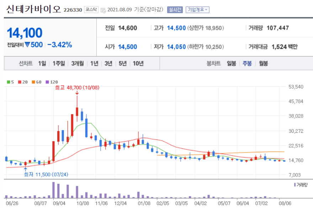Click the current price 14,100

pos(25,33)
